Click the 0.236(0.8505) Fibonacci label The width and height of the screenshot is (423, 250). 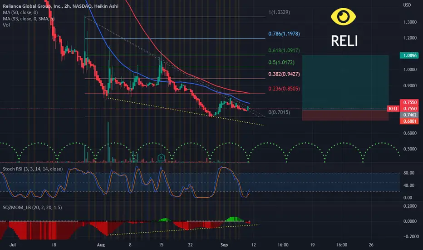tap(284, 89)
